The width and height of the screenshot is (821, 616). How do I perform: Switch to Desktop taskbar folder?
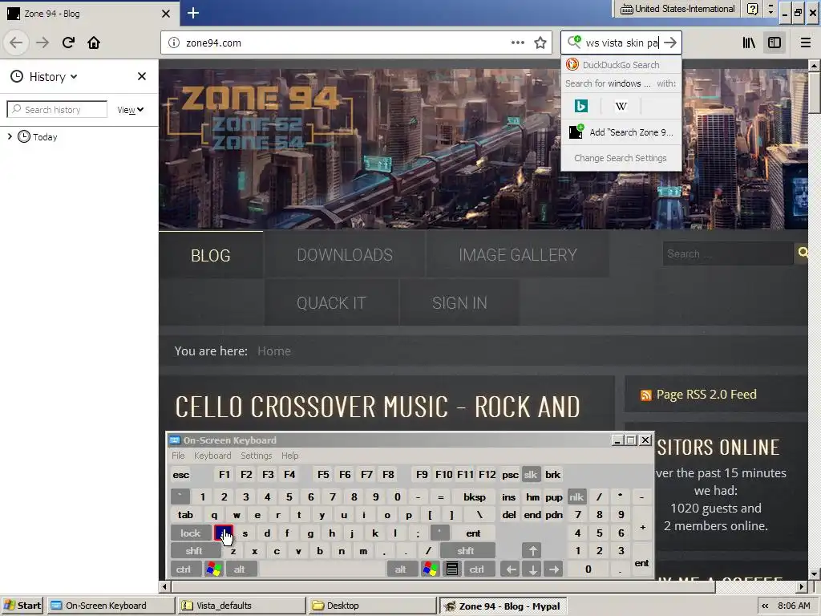click(372, 606)
